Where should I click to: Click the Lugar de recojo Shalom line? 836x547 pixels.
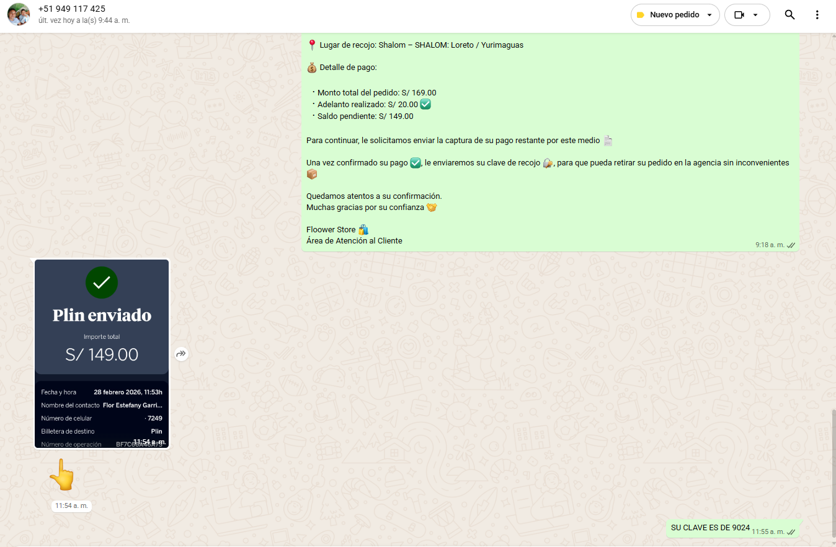pyautogui.click(x=416, y=45)
